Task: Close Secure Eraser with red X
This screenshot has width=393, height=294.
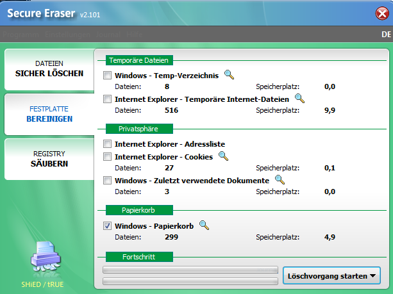Action: click(382, 13)
